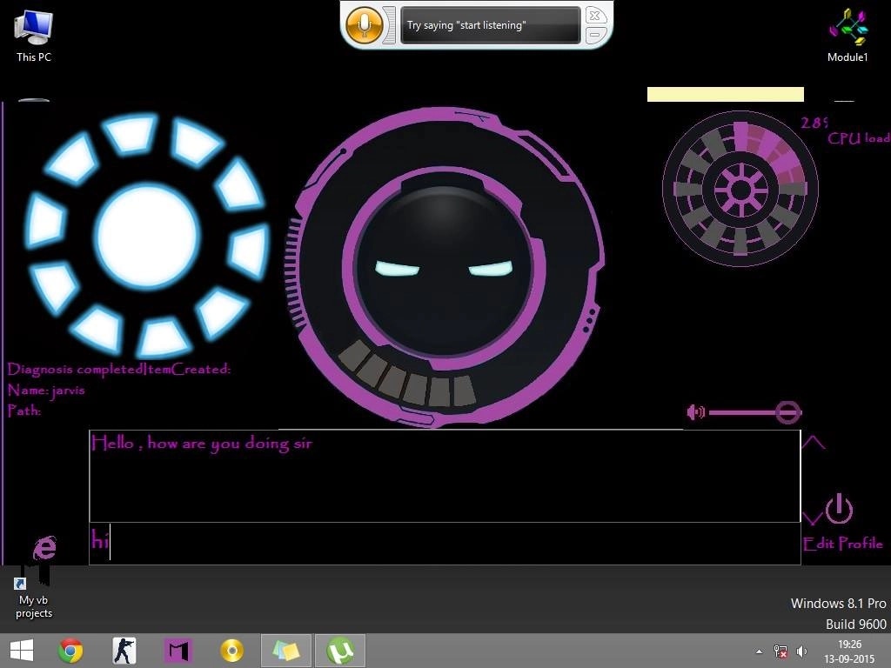Mute audio via the speaker icon near the slider
This screenshot has width=891, height=668.
(x=695, y=411)
